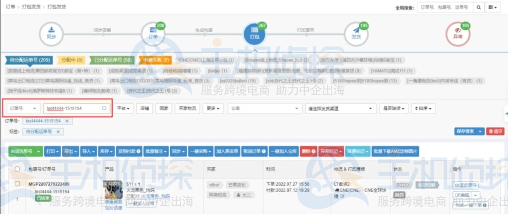Open the 一键采购 purchase dropdown
The width and height of the screenshot is (508, 214).
click(200, 151)
